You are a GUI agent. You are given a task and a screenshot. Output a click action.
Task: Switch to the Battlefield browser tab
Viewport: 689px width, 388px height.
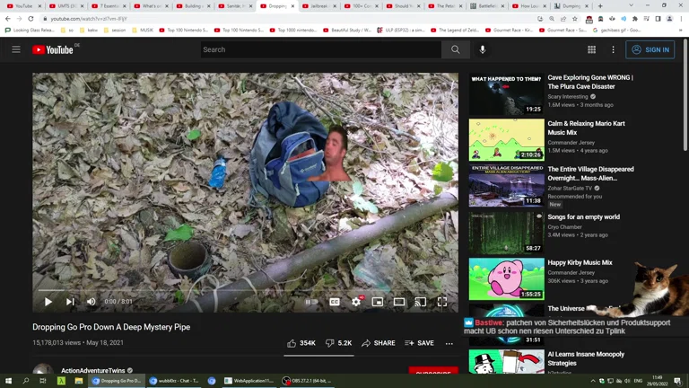tap(488, 6)
